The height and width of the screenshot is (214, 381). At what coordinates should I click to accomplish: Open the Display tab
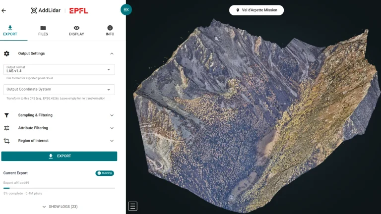tap(76, 31)
